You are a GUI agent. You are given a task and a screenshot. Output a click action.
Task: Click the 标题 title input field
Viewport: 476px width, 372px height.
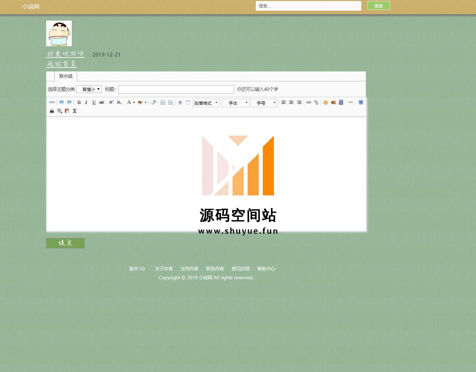(176, 89)
